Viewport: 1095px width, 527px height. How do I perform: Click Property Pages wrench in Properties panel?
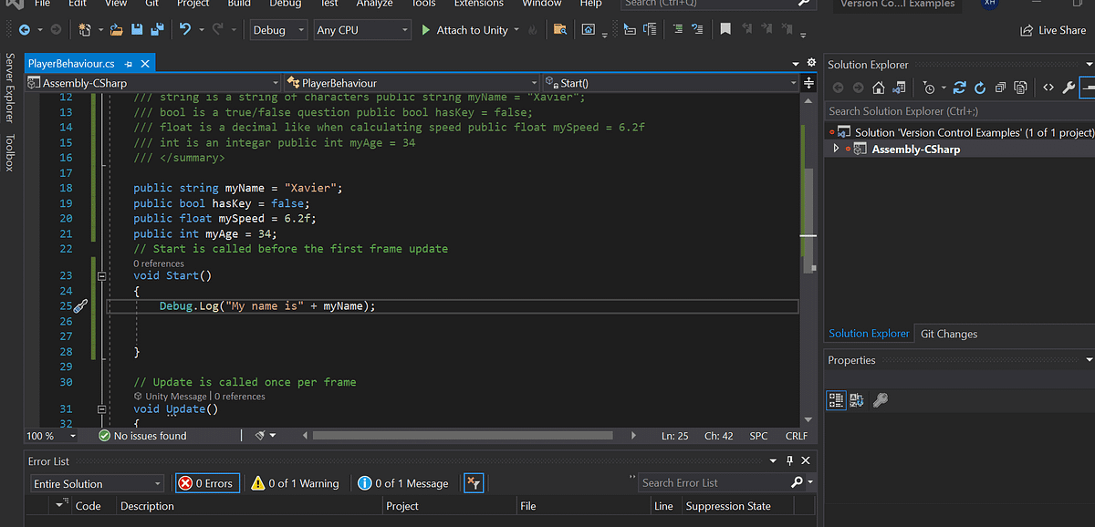coord(881,399)
